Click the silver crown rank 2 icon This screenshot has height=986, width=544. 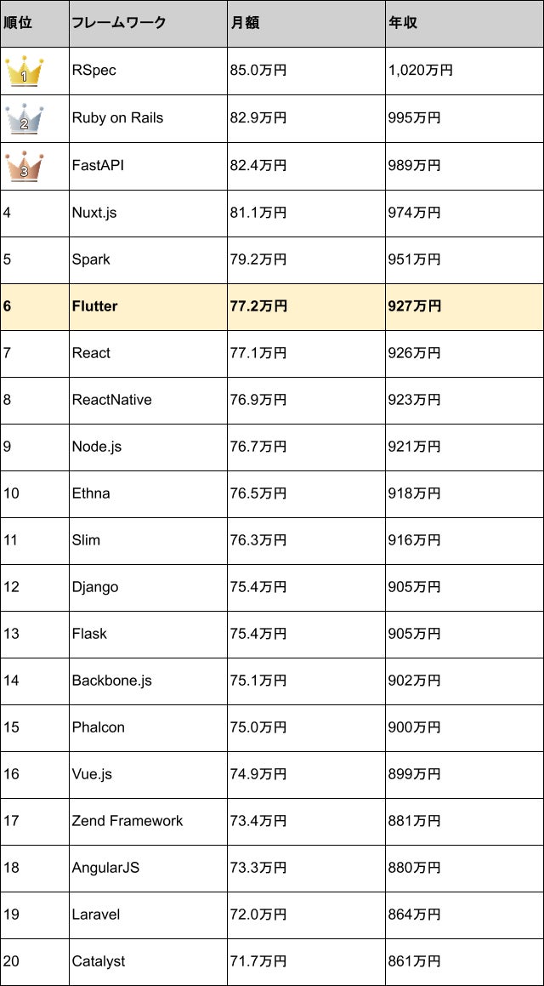[x=24, y=118]
